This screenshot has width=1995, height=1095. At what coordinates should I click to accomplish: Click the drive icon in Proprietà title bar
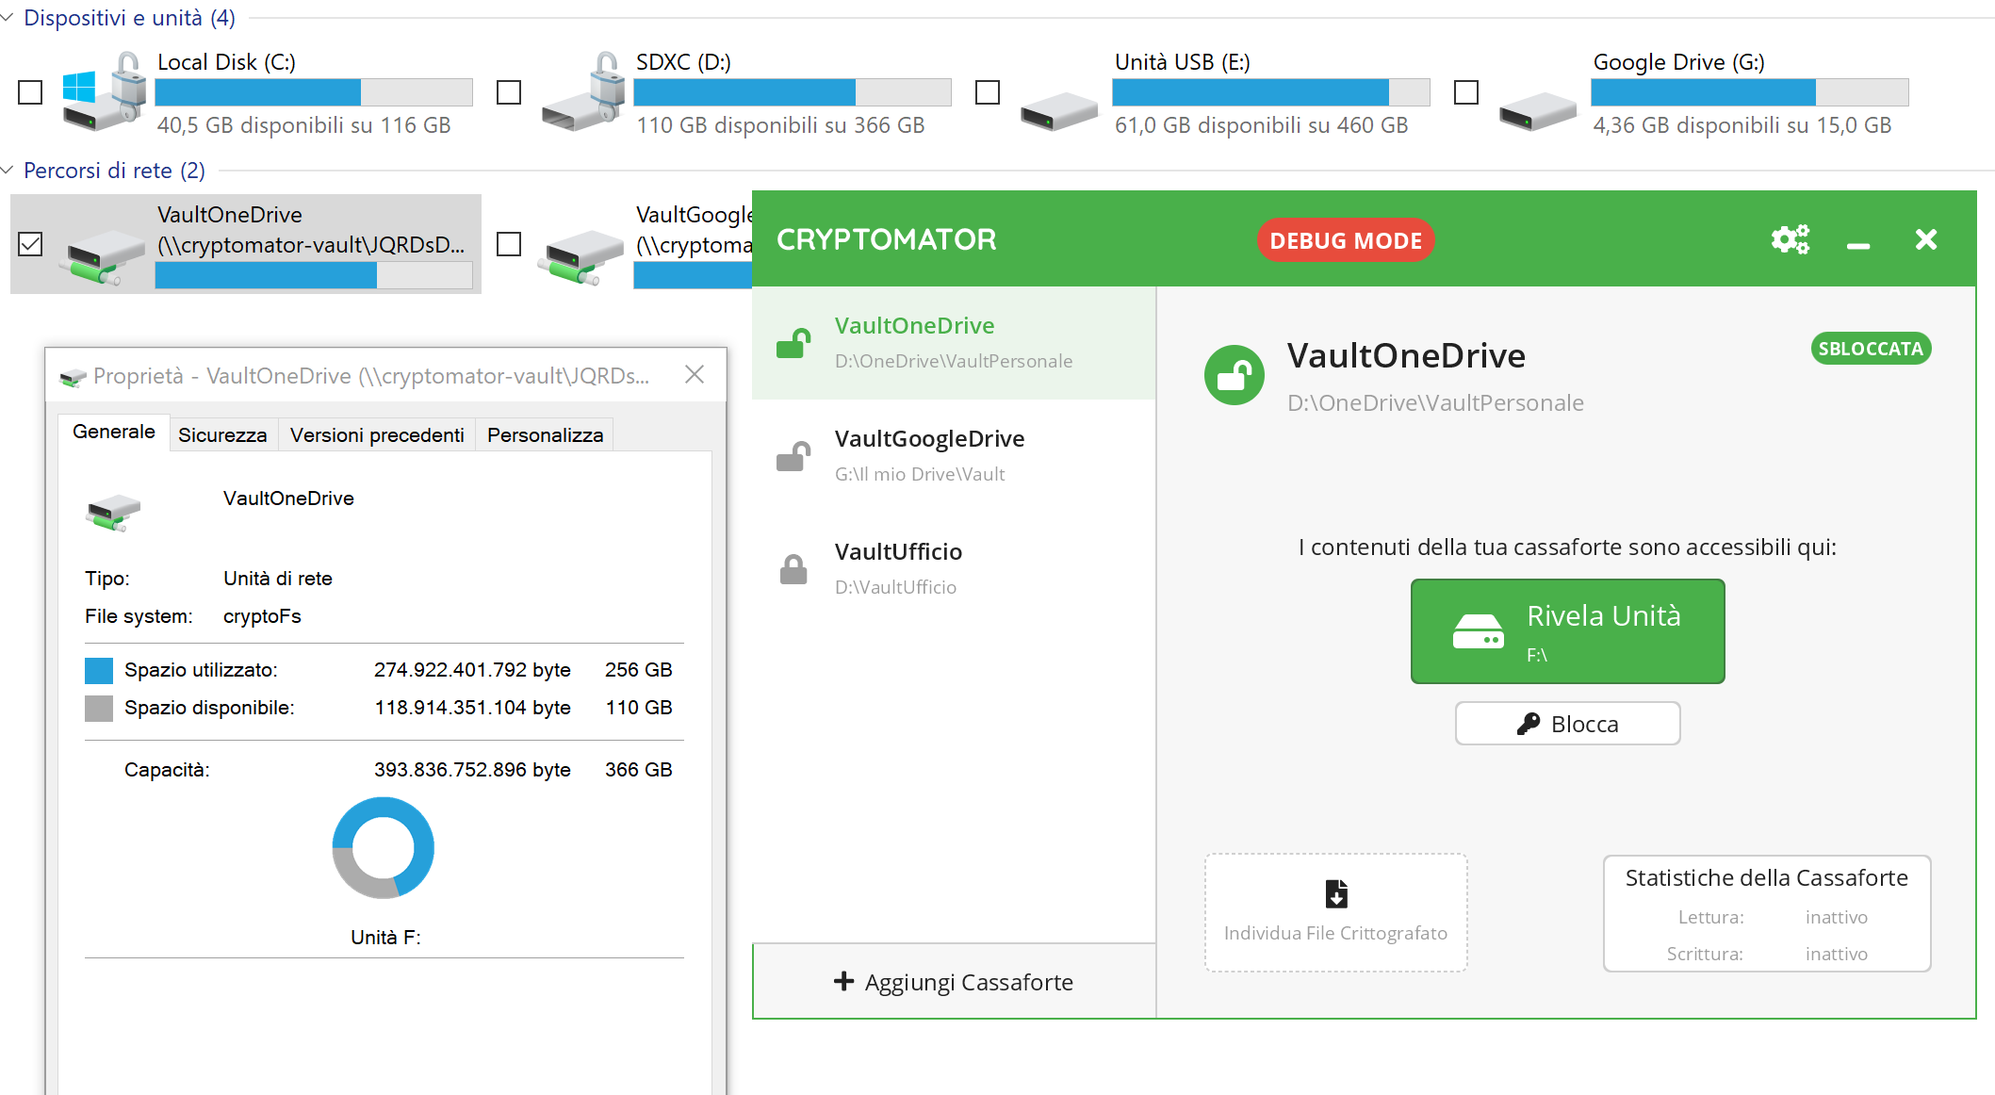(x=73, y=377)
